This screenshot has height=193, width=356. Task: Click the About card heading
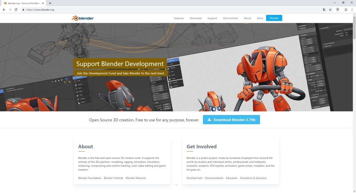85,146
